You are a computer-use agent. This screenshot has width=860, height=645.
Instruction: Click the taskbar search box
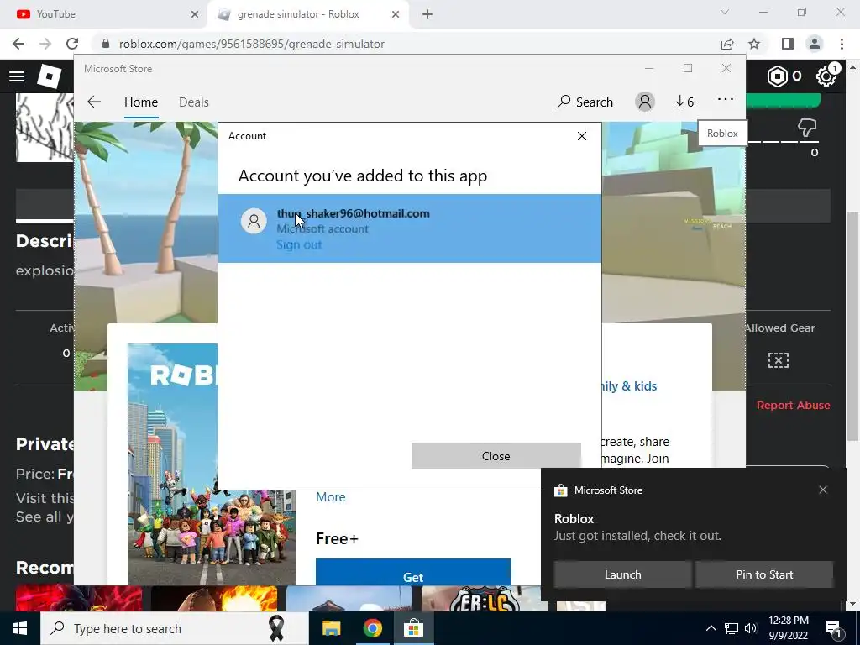click(x=175, y=628)
